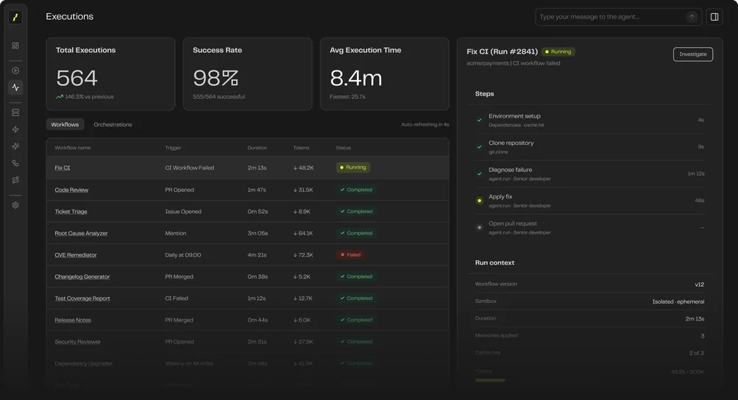Select the Open pull request step
The image size is (738, 400).
(590, 227)
